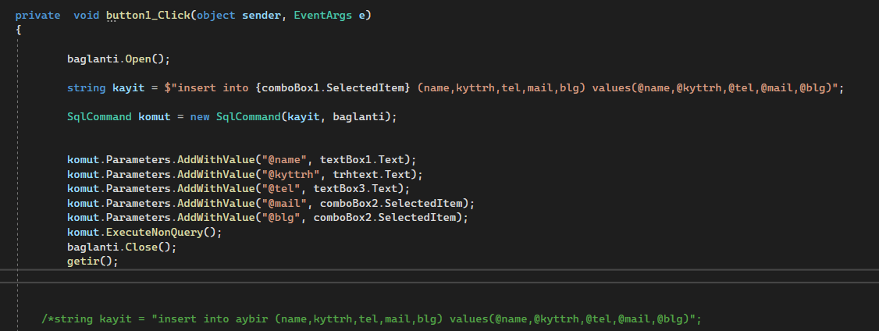
Task: Select the method name button1_Click
Action: point(148,16)
